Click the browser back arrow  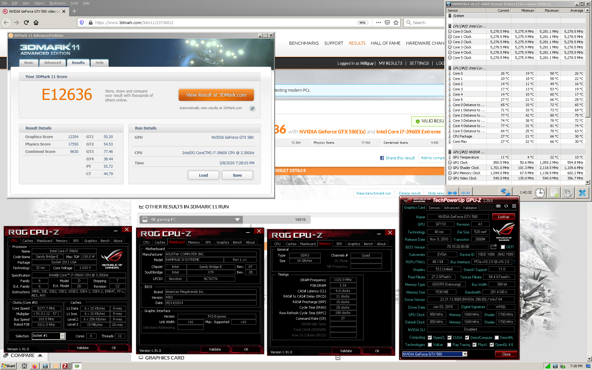(x=6, y=23)
